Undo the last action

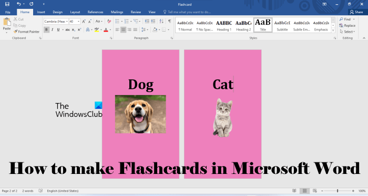point(19,4)
